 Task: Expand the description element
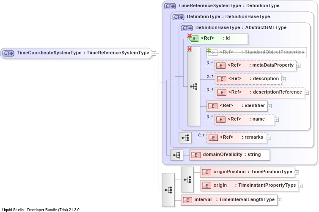[283, 79]
